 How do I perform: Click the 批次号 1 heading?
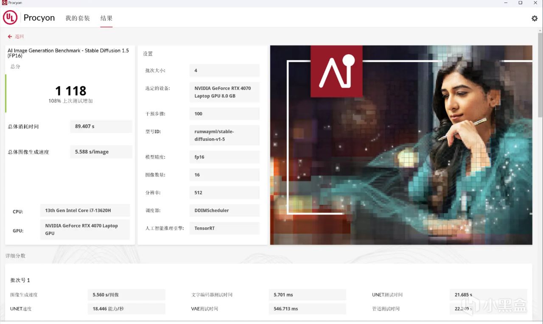[20, 280]
